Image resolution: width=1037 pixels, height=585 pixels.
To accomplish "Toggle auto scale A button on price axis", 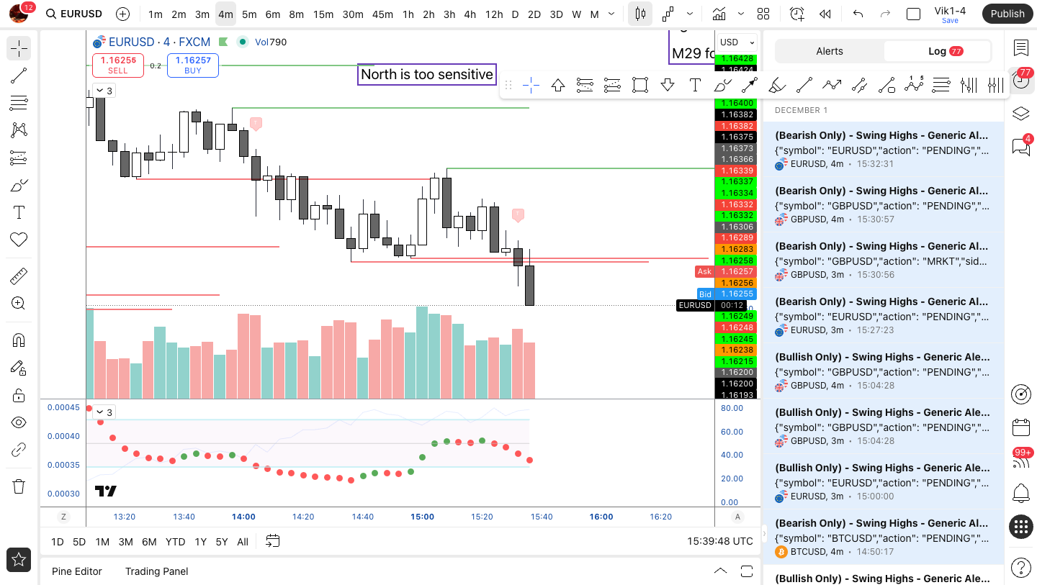I will [737, 517].
